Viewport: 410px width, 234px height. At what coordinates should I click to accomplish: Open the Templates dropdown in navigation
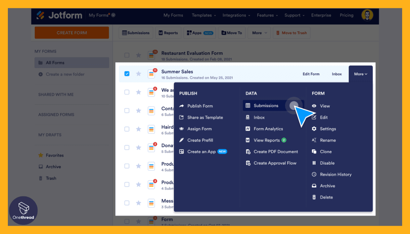pyautogui.click(x=204, y=15)
